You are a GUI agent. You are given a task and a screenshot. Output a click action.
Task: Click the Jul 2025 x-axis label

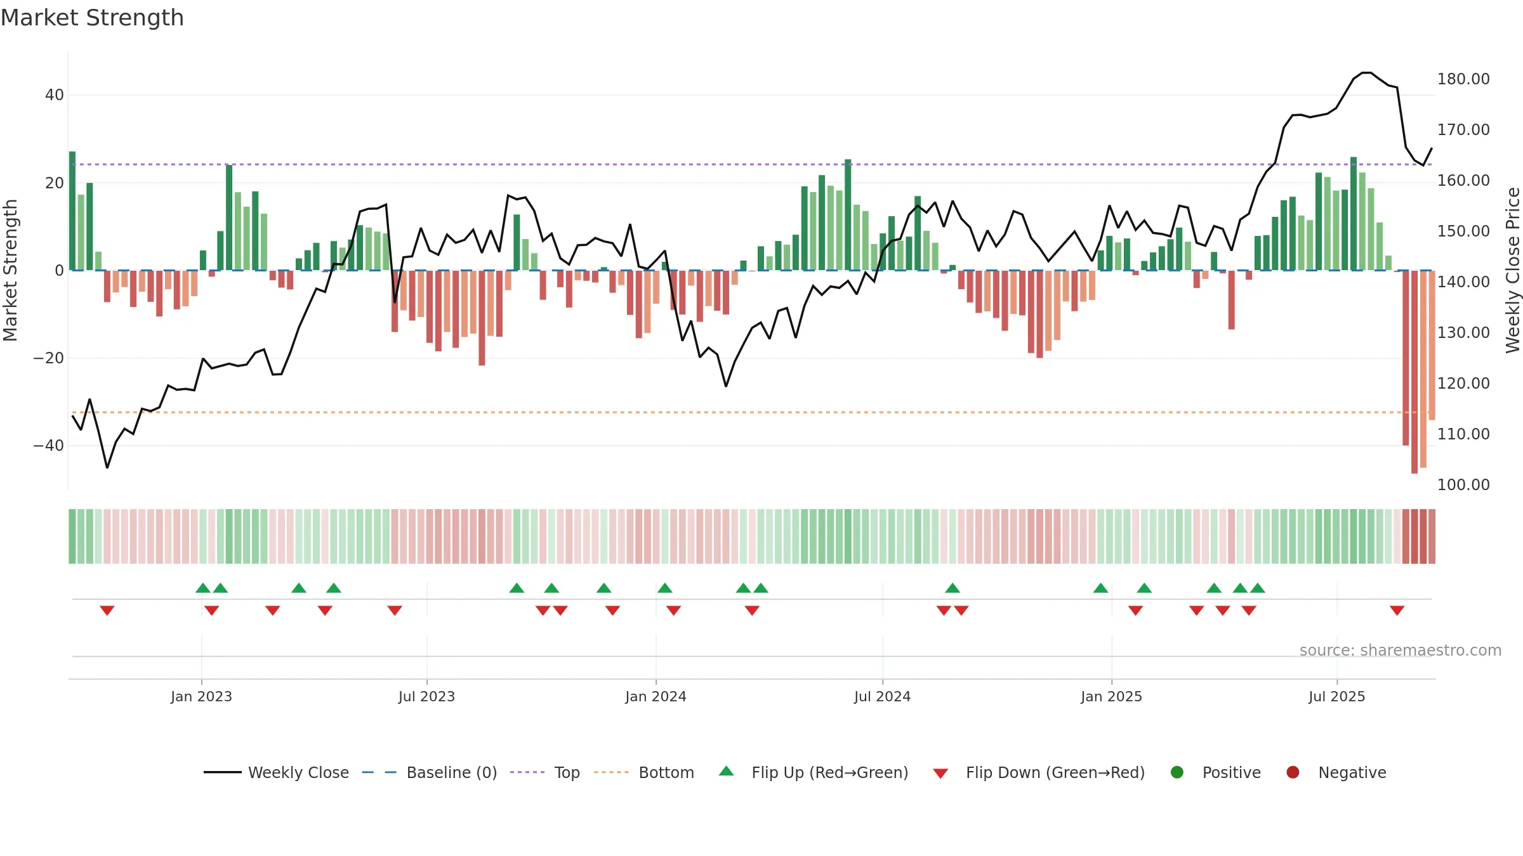pyautogui.click(x=1337, y=696)
